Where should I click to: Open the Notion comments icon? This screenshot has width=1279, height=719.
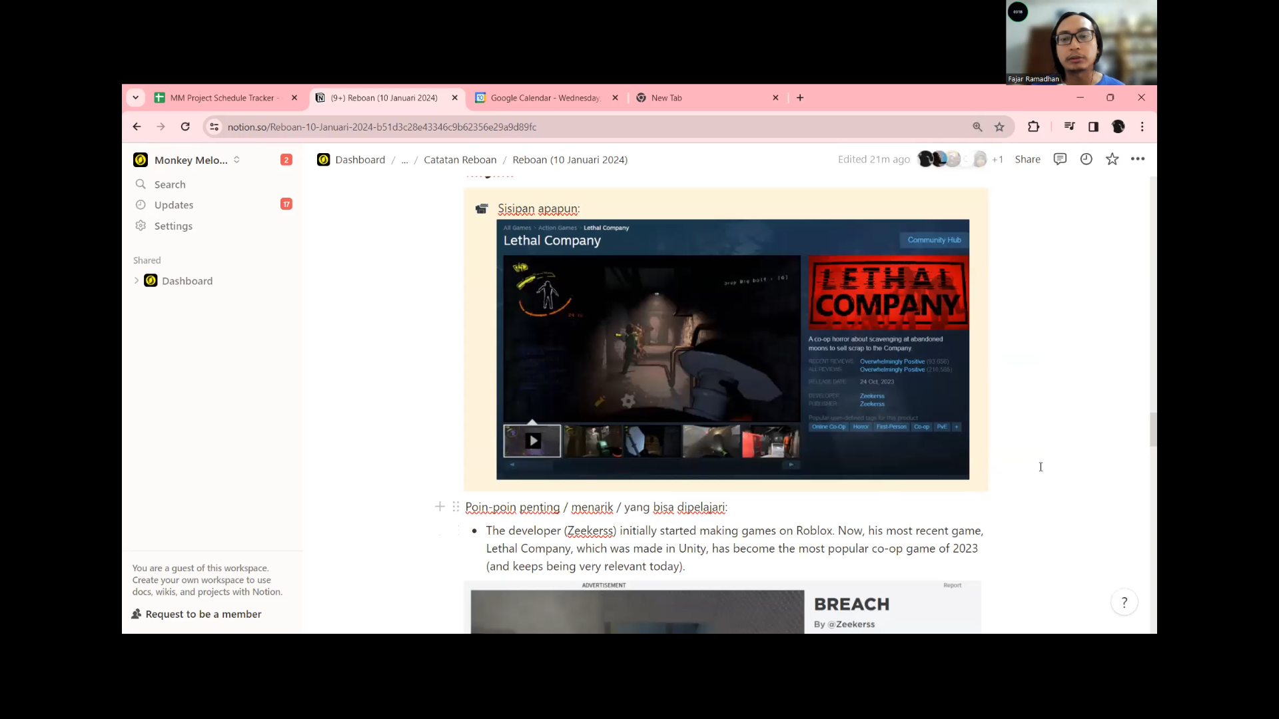1060,159
